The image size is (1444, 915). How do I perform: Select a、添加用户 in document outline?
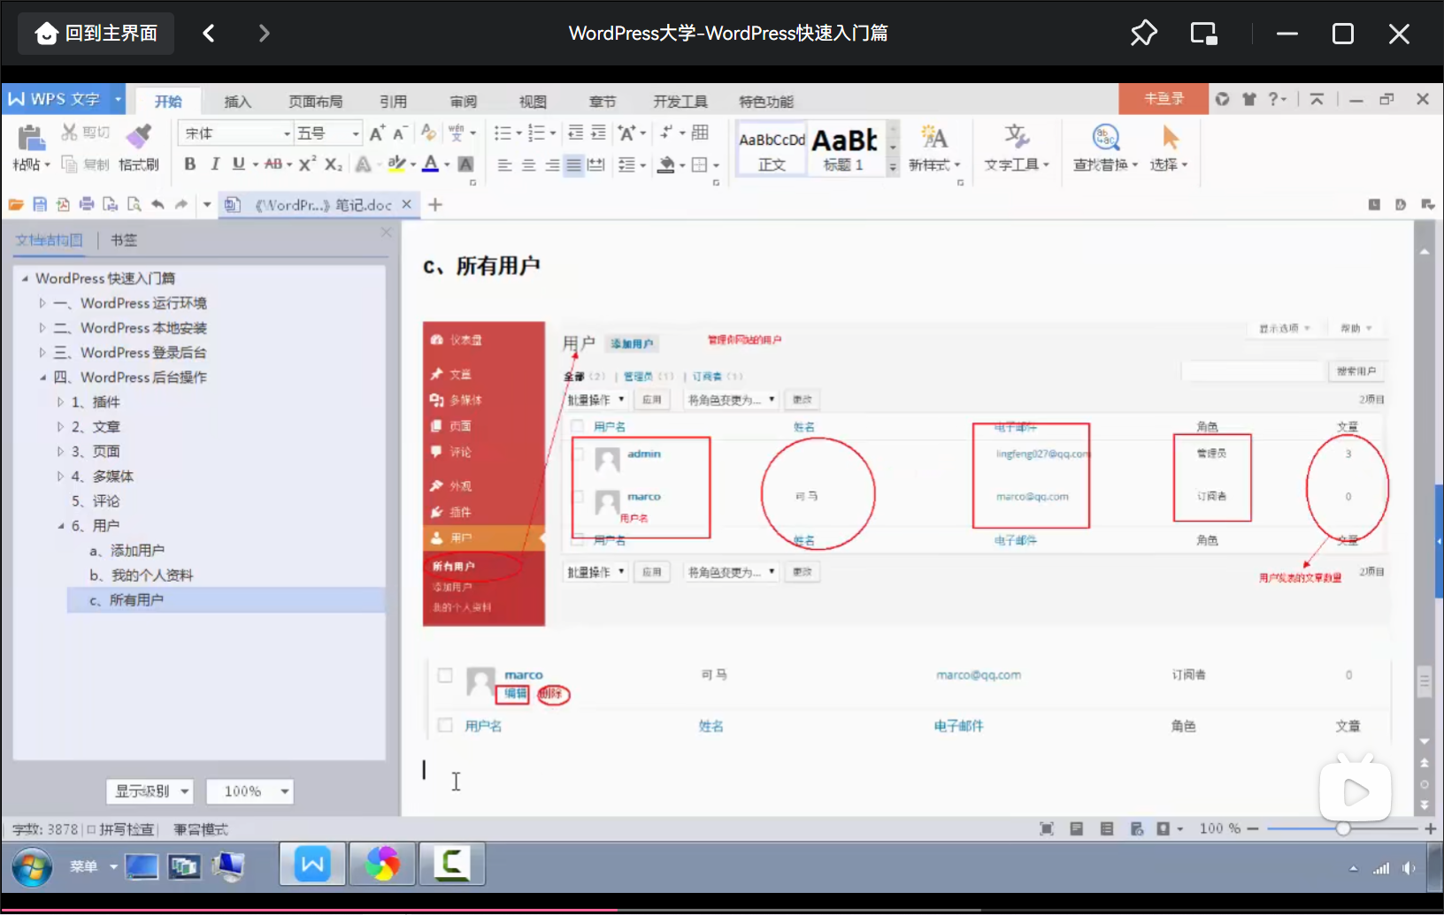tap(127, 551)
